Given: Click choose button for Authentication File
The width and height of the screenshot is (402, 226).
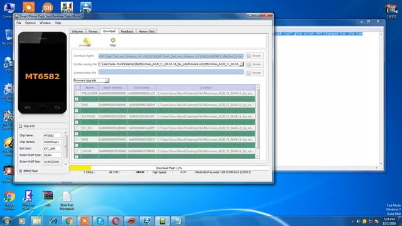Looking at the screenshot, I should (x=254, y=73).
